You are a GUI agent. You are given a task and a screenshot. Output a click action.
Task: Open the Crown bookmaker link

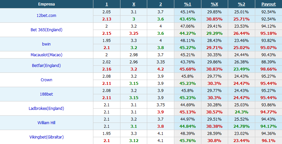tap(46, 80)
